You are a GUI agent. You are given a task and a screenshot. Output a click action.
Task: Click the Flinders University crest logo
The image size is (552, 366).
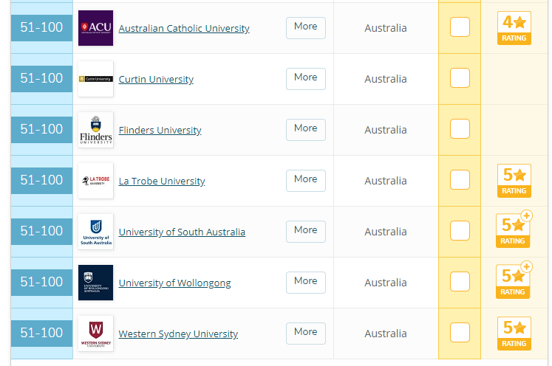(96, 130)
